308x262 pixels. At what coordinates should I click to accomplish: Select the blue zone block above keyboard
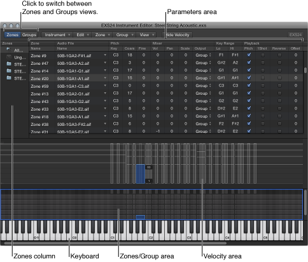[x=141, y=217]
